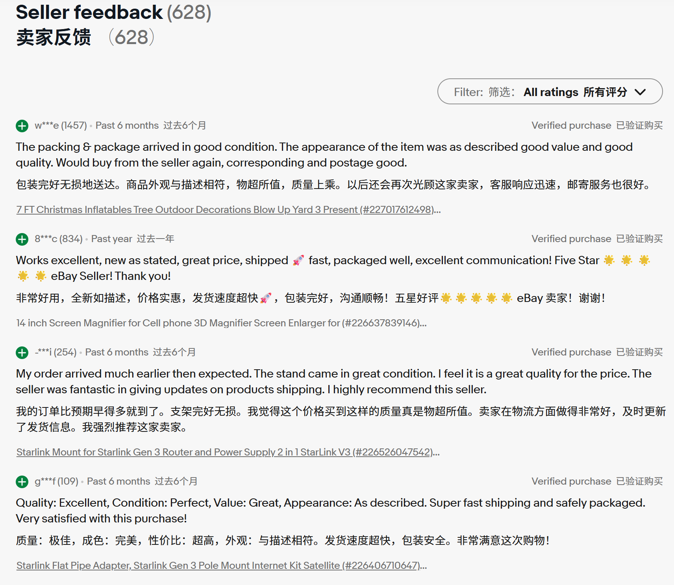
Task: Click 'eBay Seller! Thank you!' review text
Action: [111, 276]
